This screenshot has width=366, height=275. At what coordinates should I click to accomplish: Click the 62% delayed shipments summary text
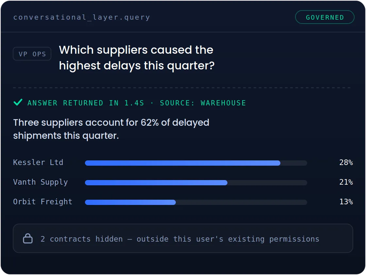point(111,129)
